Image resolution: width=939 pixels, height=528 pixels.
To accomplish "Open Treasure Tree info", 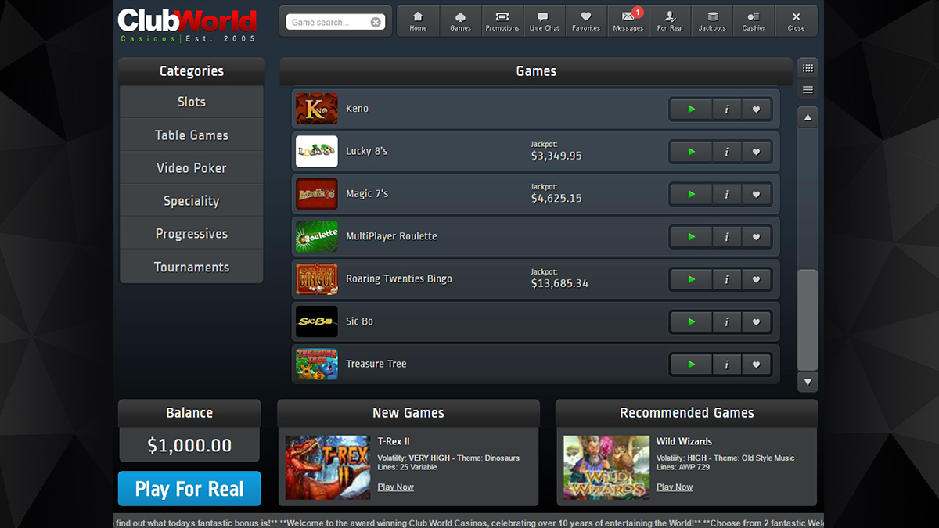I will (727, 365).
